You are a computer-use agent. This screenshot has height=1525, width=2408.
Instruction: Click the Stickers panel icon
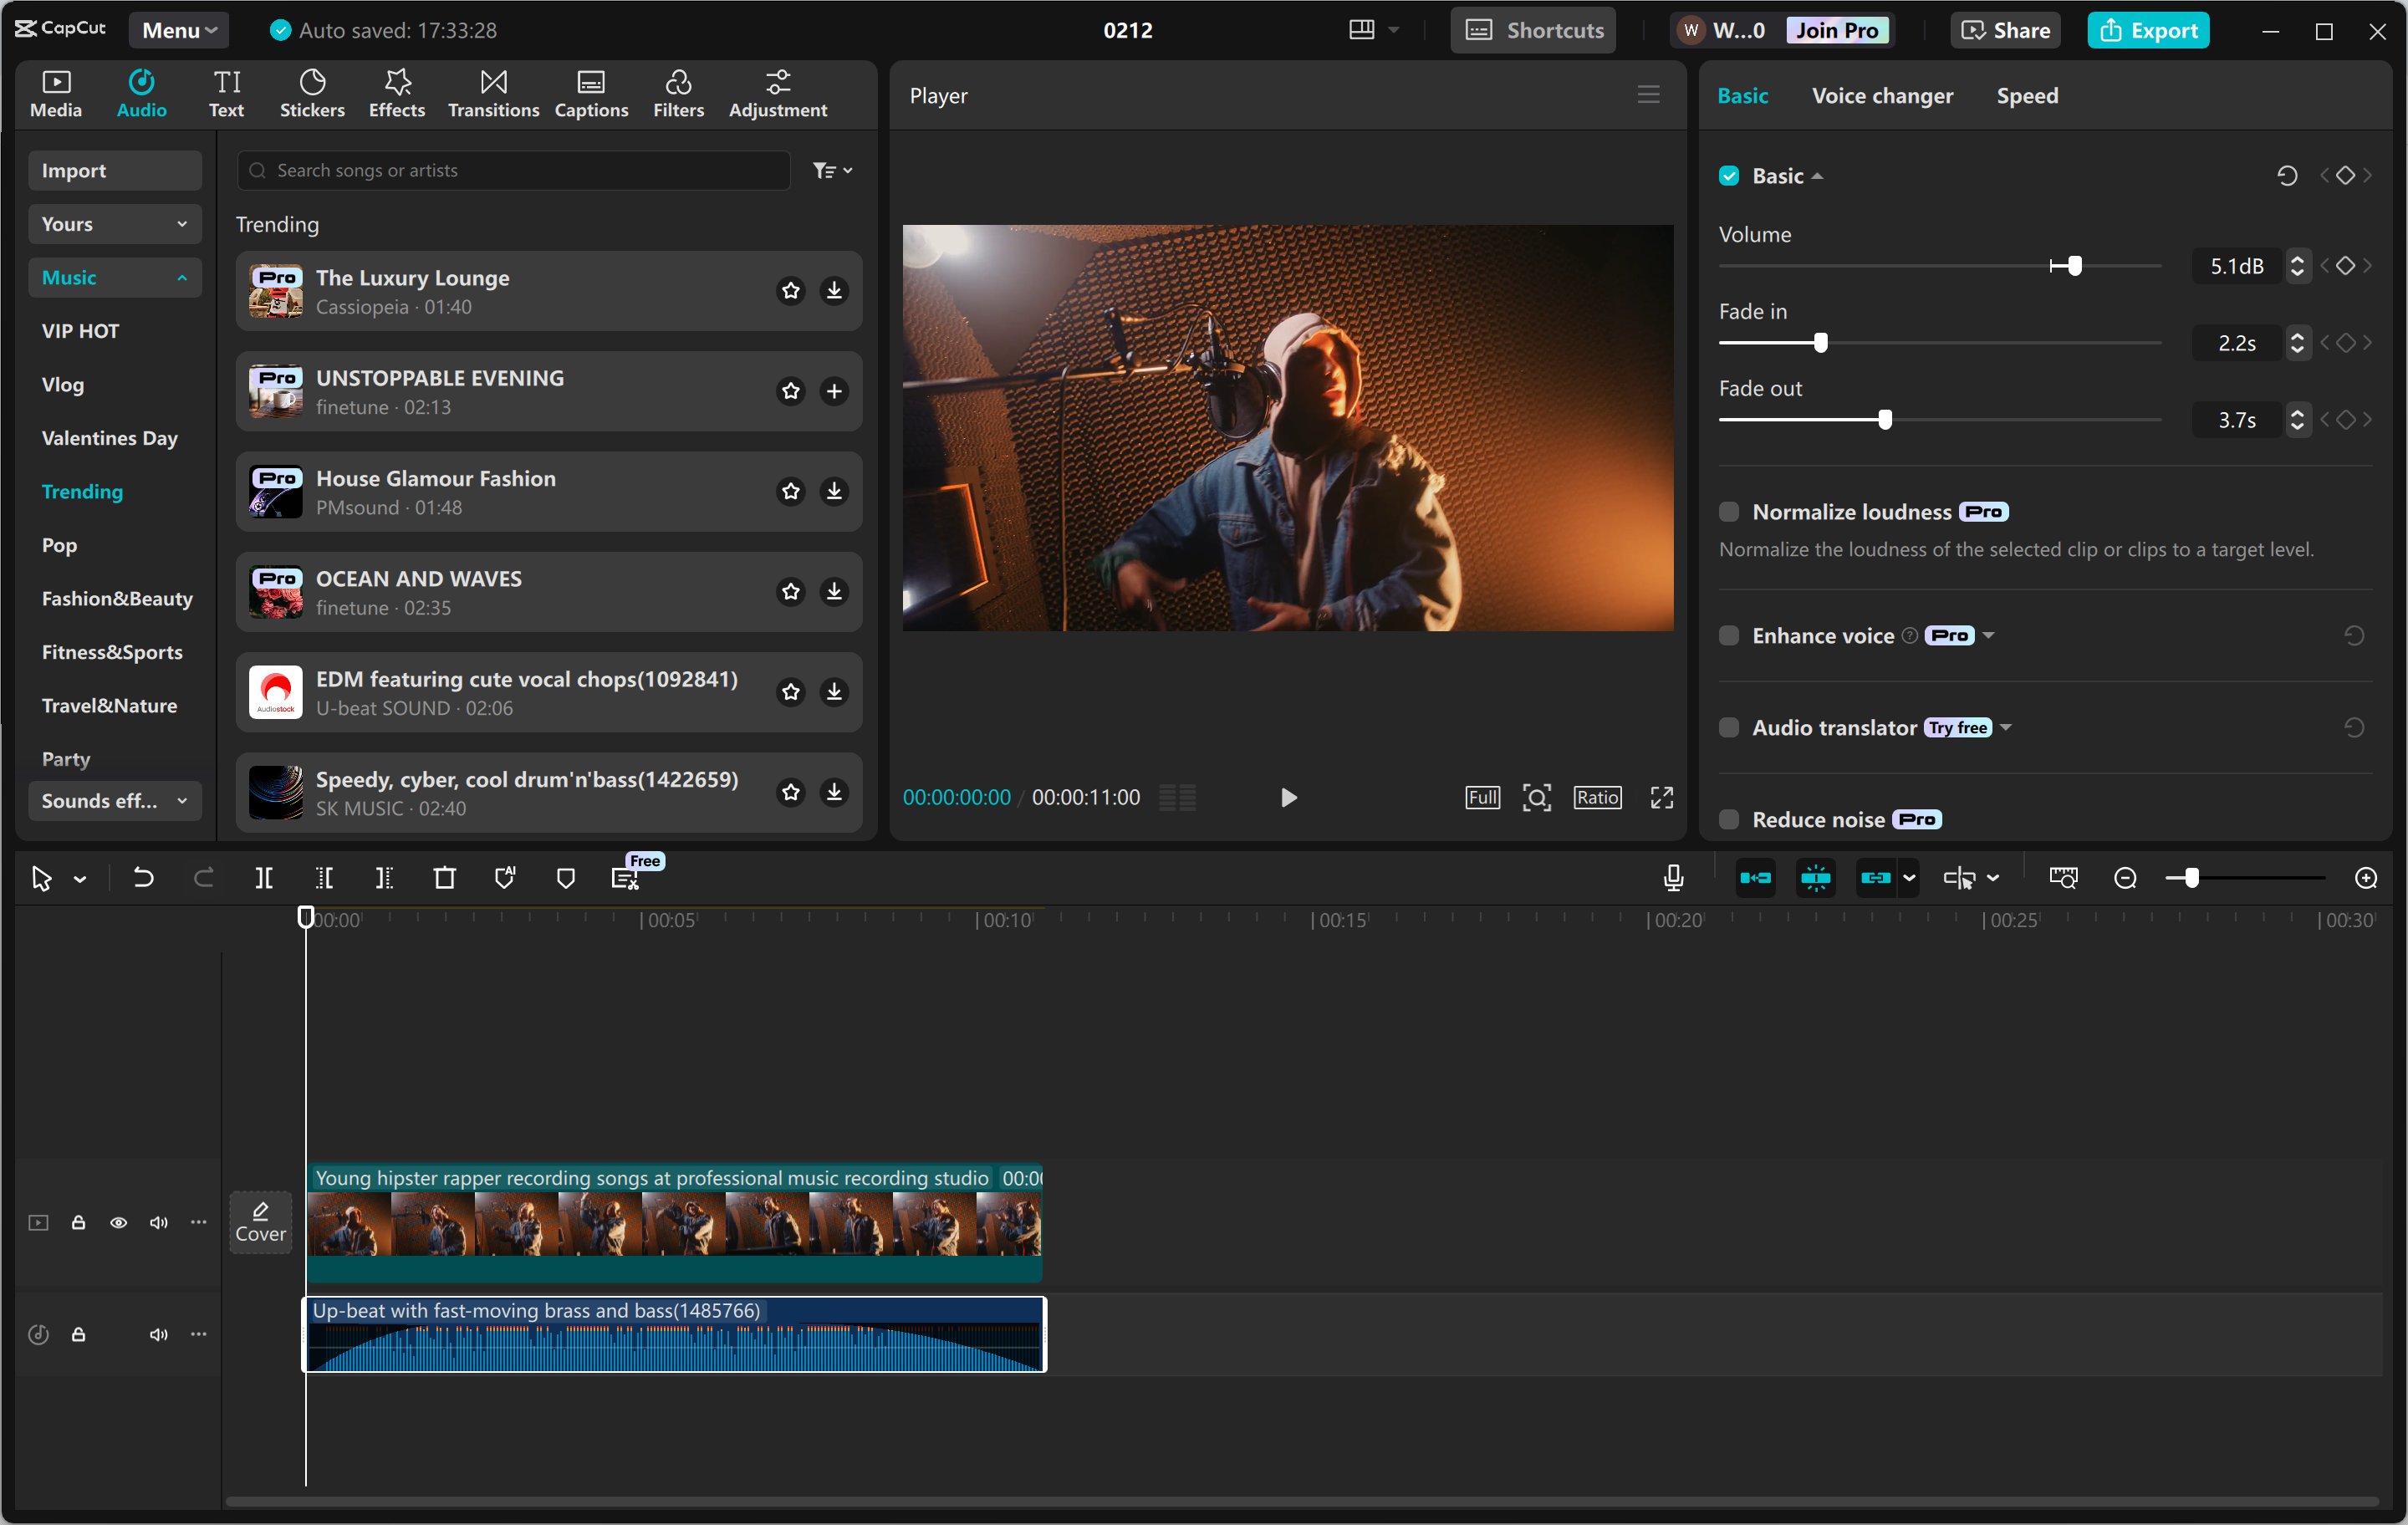(312, 93)
